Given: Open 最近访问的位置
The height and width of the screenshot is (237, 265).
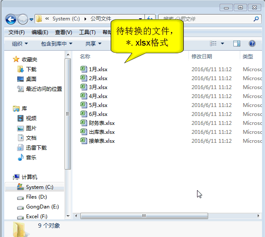Looking at the screenshot, I should pyautogui.click(x=40, y=89).
